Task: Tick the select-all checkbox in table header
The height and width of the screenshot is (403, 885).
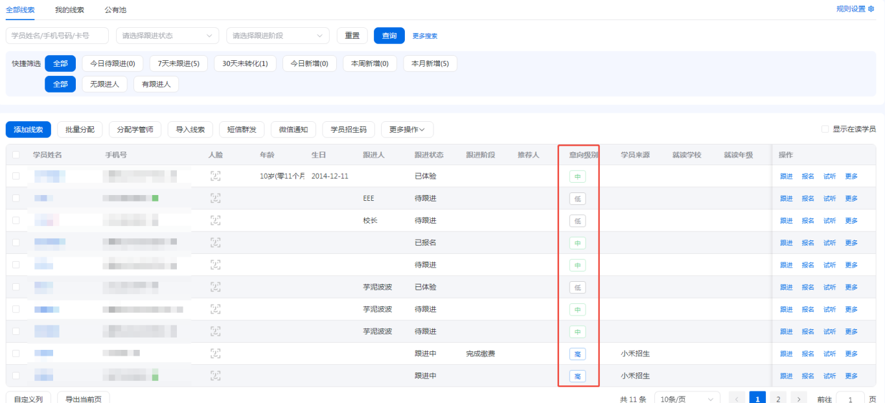Action: coord(16,155)
